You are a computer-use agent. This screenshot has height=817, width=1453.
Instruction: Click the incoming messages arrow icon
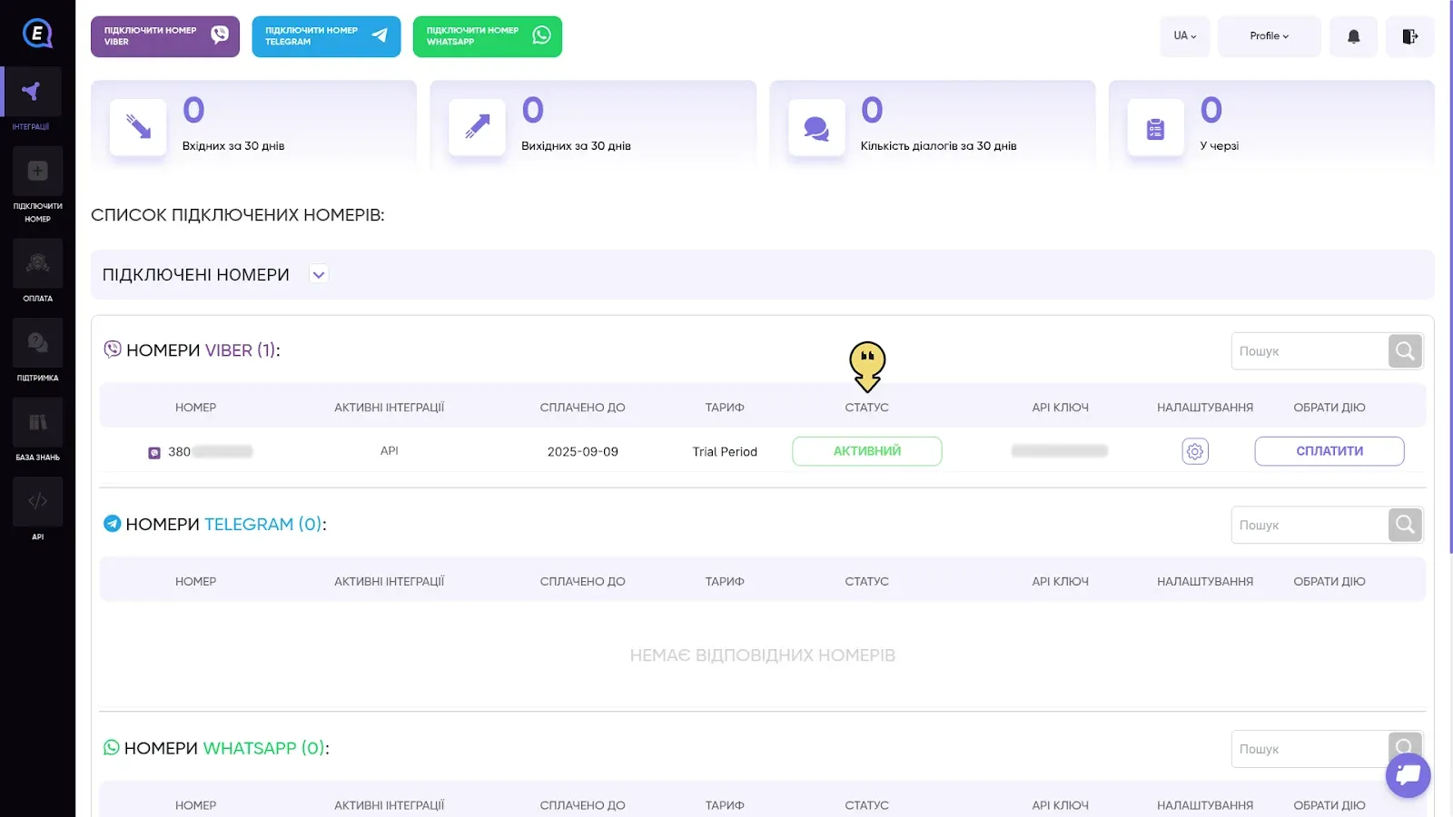(x=138, y=127)
